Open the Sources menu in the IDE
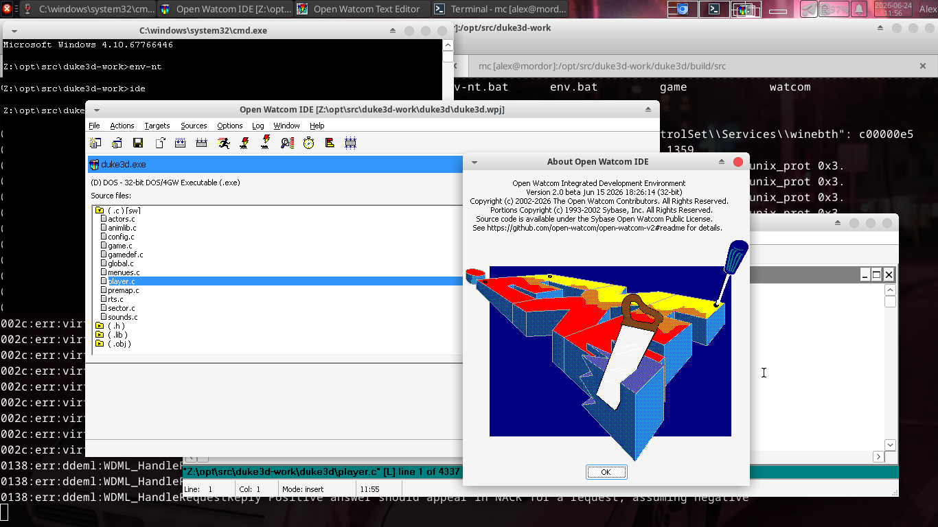938x527 pixels. click(194, 126)
